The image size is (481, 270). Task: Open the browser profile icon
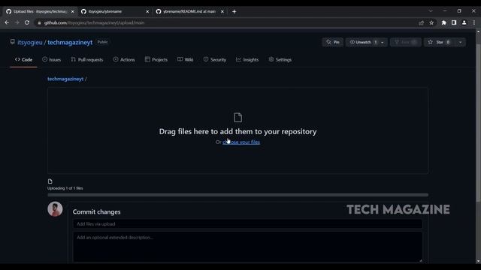pyautogui.click(x=464, y=22)
